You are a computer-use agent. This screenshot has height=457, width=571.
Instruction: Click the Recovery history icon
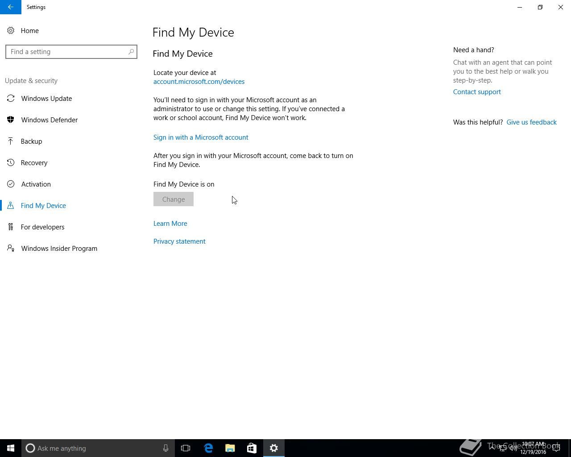tap(11, 162)
